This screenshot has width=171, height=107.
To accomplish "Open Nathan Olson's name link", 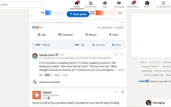I will (x=47, y=55).
